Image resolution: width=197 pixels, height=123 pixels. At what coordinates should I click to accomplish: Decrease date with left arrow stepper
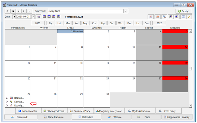pyautogui.click(x=14, y=17)
